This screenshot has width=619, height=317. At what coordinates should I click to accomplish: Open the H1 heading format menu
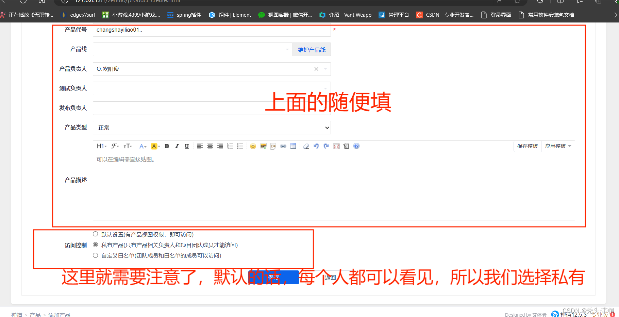102,146
